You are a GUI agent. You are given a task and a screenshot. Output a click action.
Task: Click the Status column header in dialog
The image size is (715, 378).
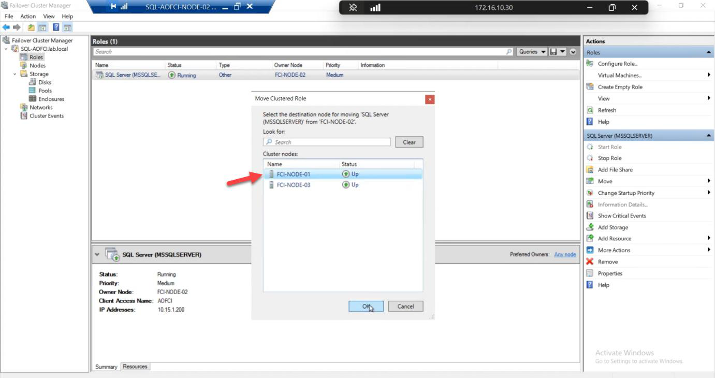(x=377, y=164)
